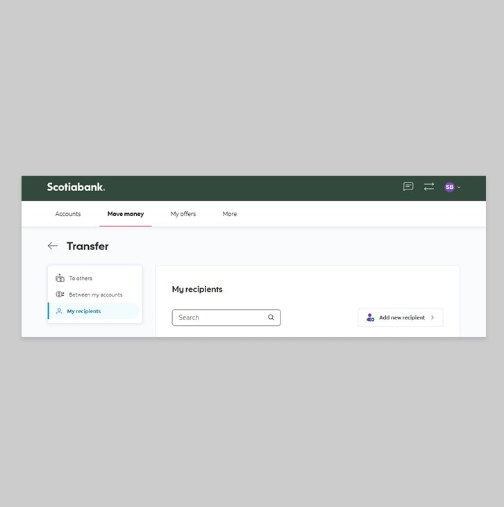This screenshot has height=507, width=504.
Task: Open the My offers tab
Action: [x=183, y=214]
